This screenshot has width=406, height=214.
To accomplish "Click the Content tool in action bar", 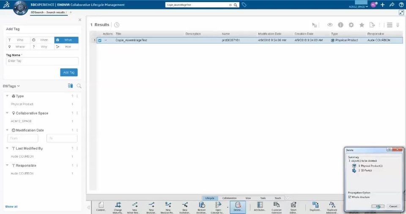I will pos(101,207).
